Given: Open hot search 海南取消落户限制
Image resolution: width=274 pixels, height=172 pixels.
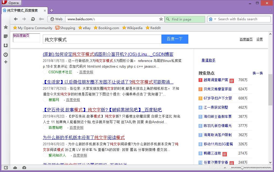Looking at the screenshot, I should (218, 135).
